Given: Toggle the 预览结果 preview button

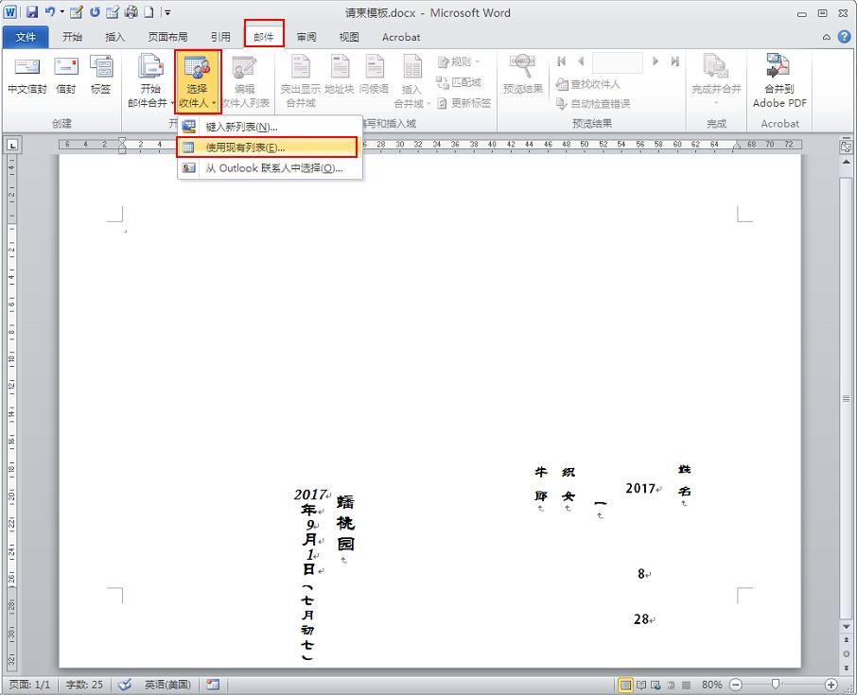Looking at the screenshot, I should (523, 75).
